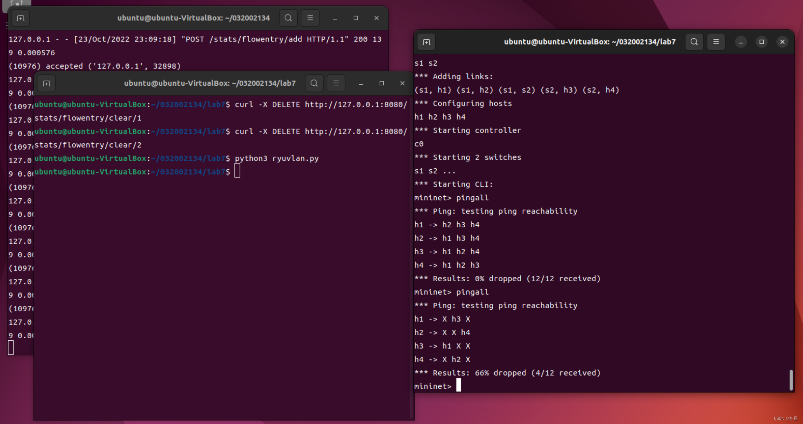Screen dimensions: 803x424
Task: Click the 'h1 -> h2 h3 h4' ping line
Action: [447, 225]
